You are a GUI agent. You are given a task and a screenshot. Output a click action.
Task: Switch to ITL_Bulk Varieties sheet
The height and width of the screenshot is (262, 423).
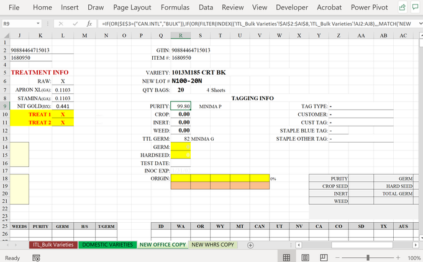pyautogui.click(x=53, y=245)
